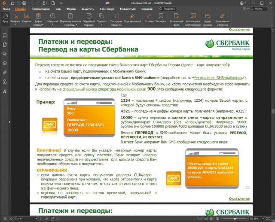Expand the Поворот dropdown arrow
Screen dimensions: 275x222
(x=101, y=24)
